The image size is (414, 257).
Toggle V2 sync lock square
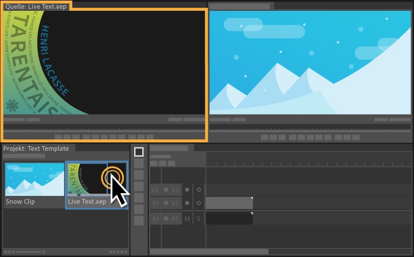point(187,190)
